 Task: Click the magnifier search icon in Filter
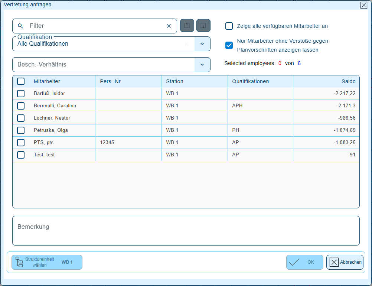point(21,26)
